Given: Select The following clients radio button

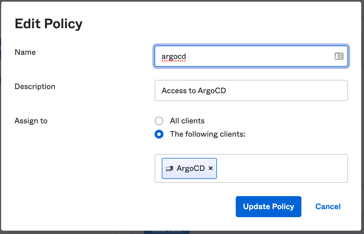Looking at the screenshot, I should point(159,134).
